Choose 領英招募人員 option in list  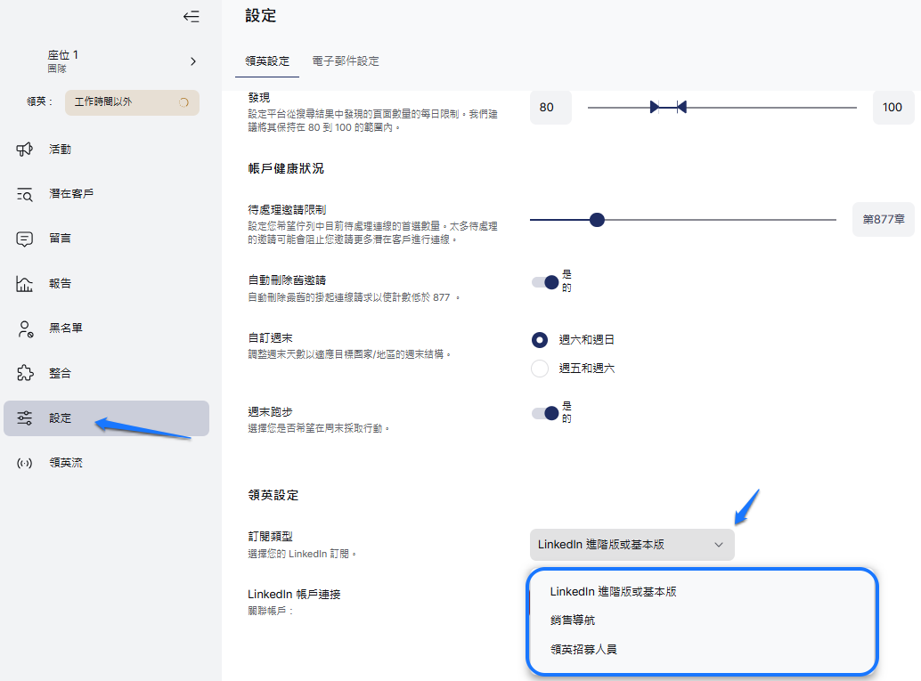[x=583, y=650]
